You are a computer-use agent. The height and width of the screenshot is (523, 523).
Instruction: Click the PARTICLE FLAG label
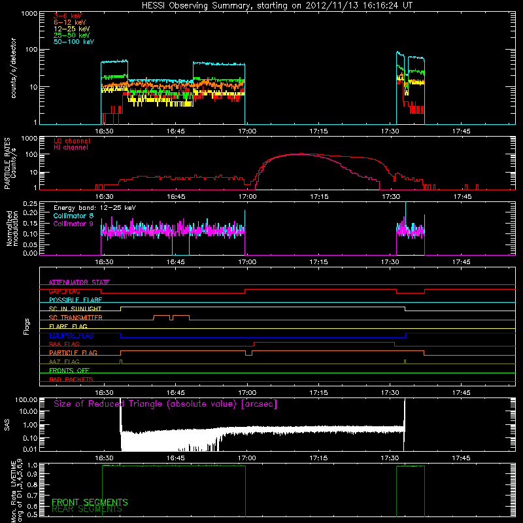pos(73,353)
